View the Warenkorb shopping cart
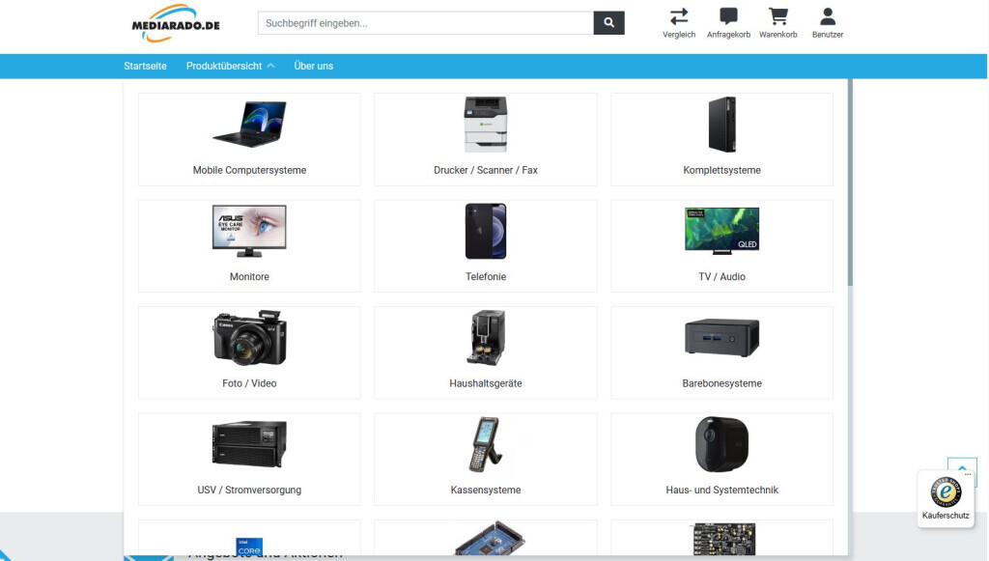 point(778,24)
